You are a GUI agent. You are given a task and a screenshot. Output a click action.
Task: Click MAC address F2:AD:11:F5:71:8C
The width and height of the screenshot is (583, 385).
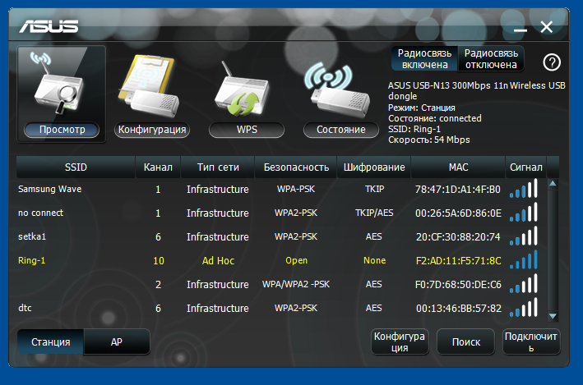[458, 260]
